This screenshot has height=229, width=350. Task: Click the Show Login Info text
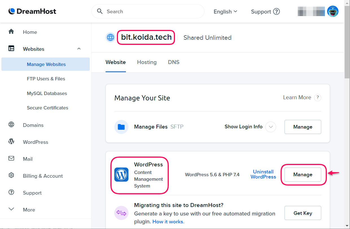(244, 127)
